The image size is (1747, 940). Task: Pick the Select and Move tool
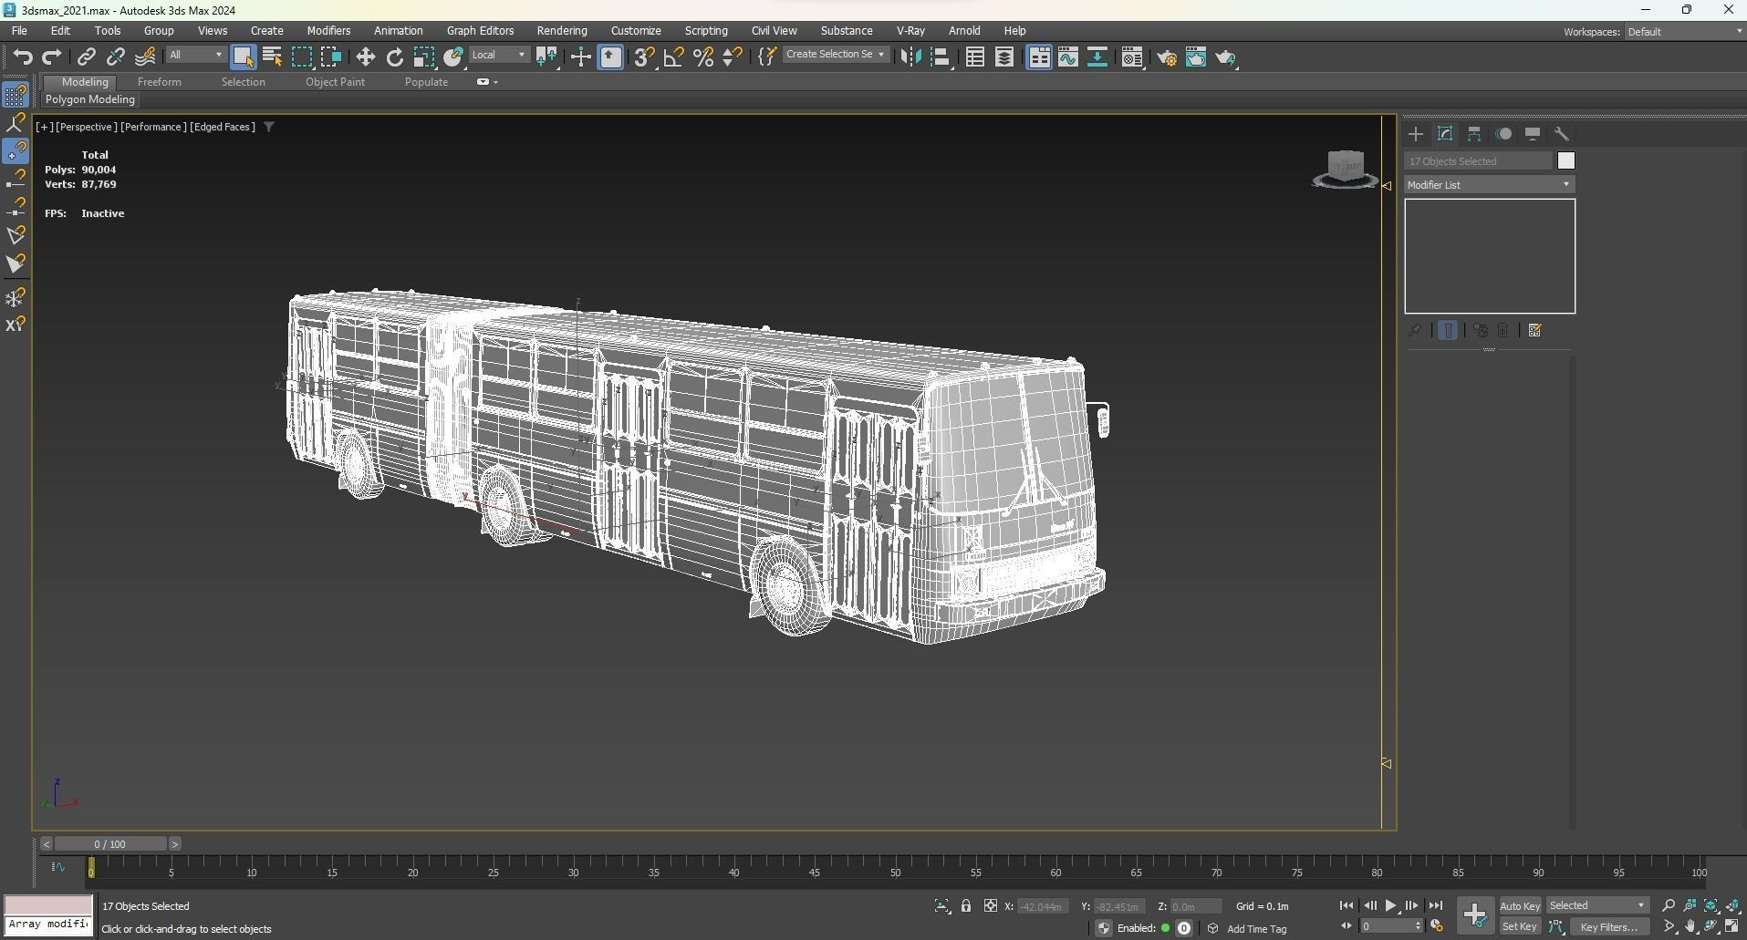point(365,57)
